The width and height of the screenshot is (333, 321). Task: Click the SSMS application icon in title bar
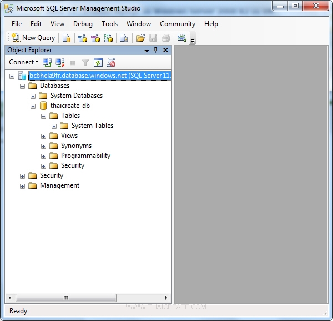[9, 8]
